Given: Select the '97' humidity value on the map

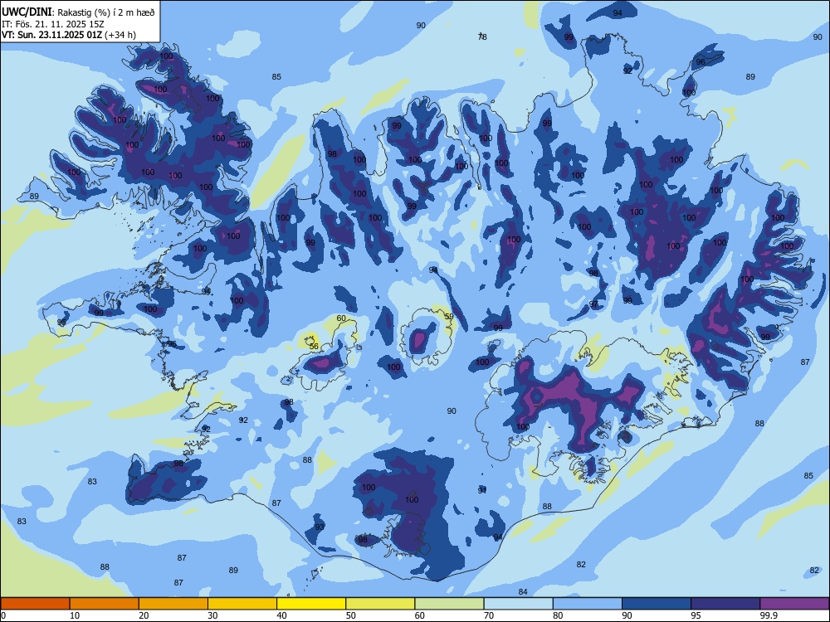Looking at the screenshot, I should [x=593, y=304].
